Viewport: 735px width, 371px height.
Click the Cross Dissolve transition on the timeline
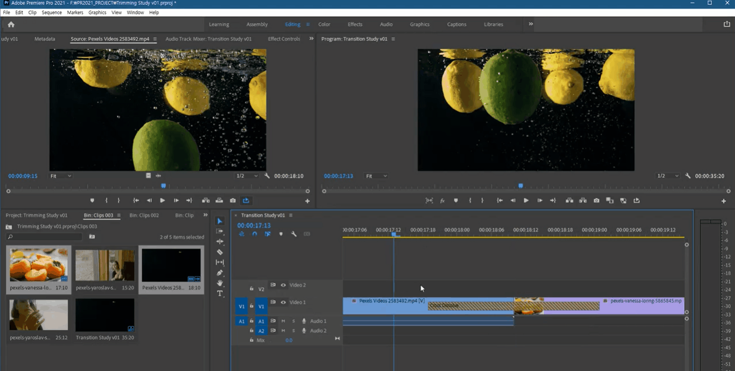pos(469,306)
